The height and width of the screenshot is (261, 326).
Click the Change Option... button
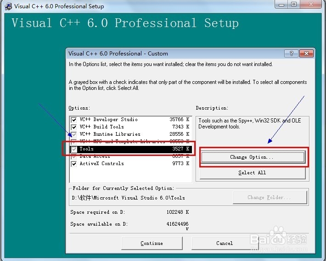tap(253, 157)
